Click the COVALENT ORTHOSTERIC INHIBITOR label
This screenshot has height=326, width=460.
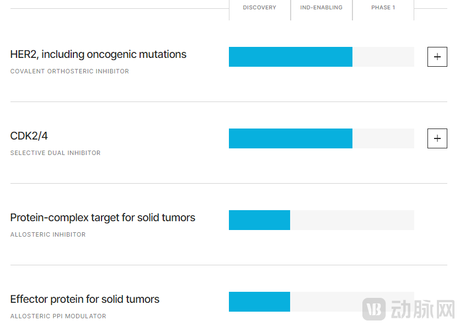coord(69,71)
